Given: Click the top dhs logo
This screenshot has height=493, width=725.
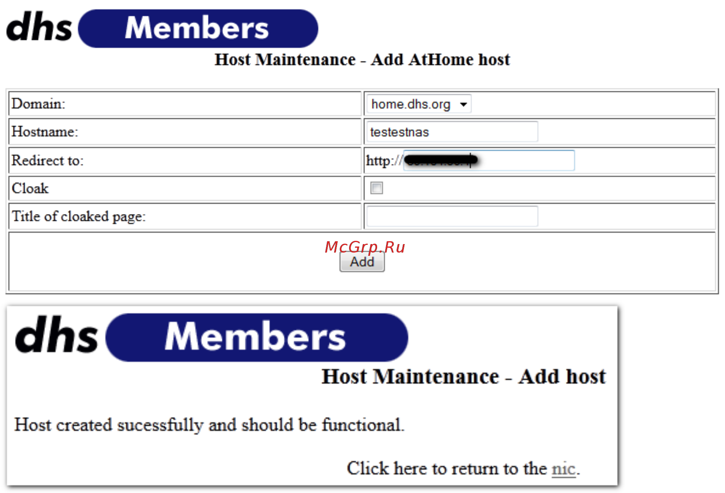Looking at the screenshot, I should coord(39,26).
